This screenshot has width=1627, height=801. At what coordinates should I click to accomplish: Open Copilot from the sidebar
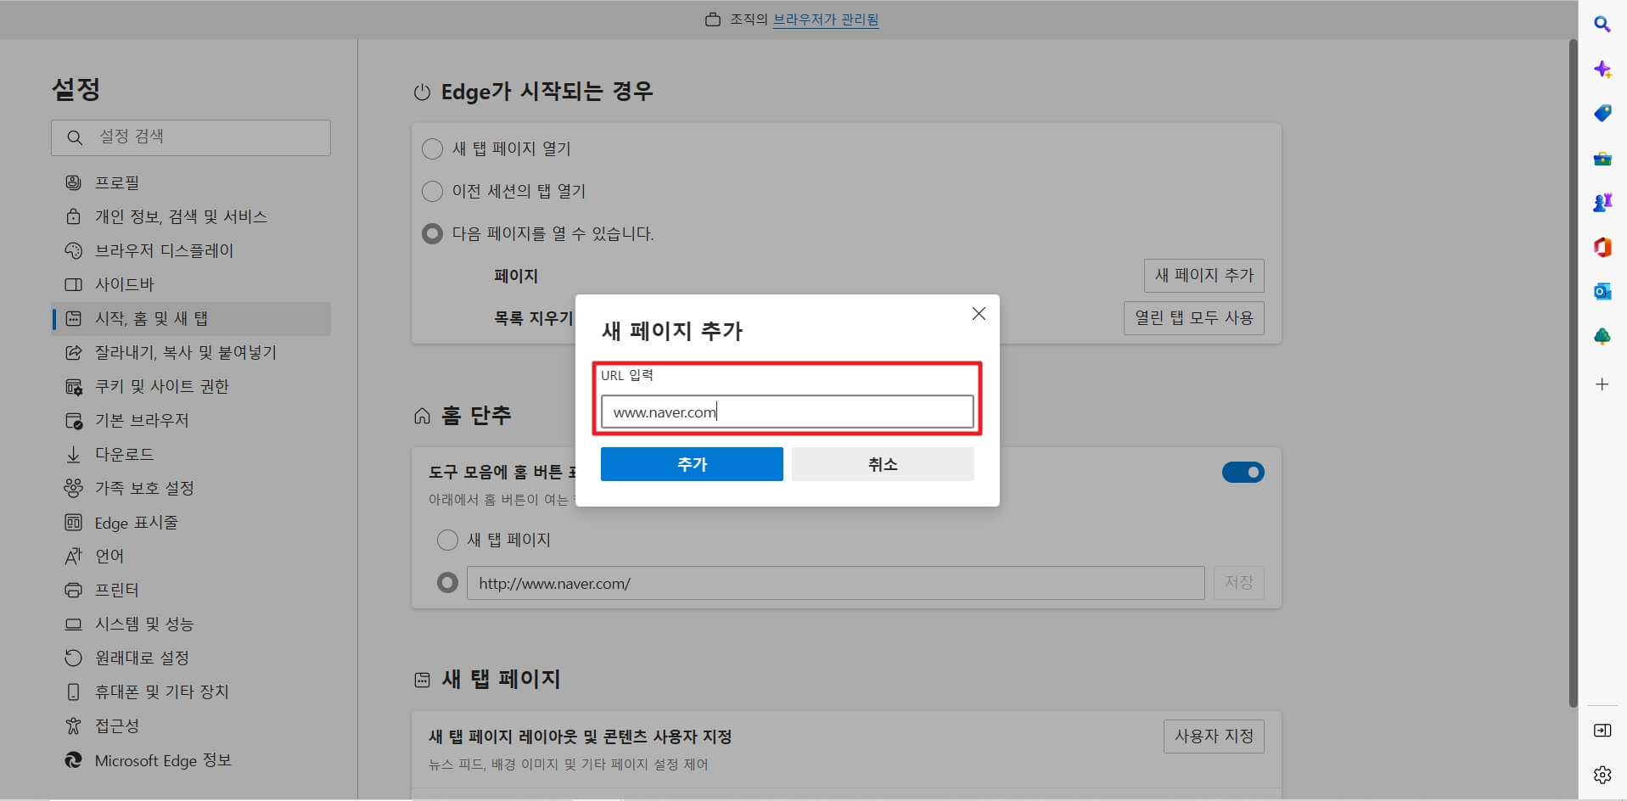coord(1602,69)
